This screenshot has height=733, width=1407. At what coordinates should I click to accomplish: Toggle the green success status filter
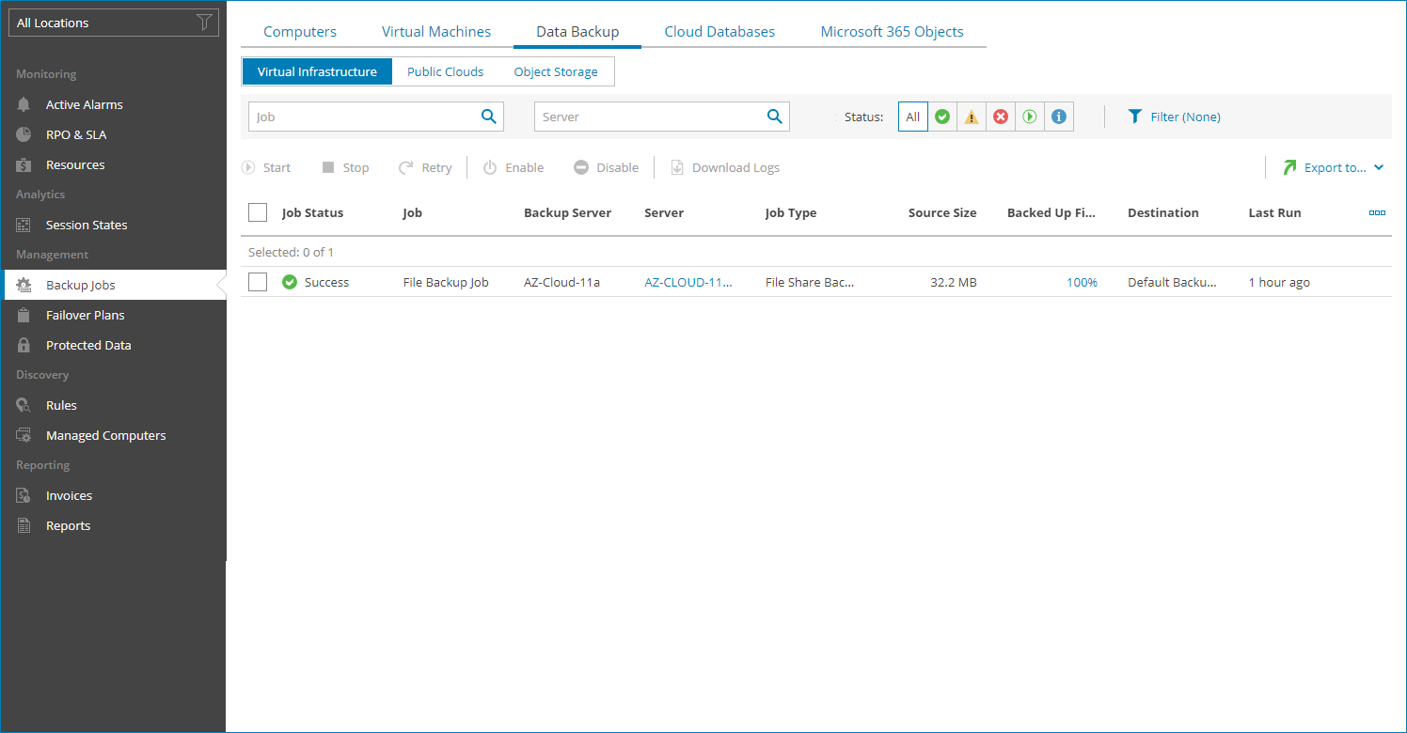(x=941, y=116)
